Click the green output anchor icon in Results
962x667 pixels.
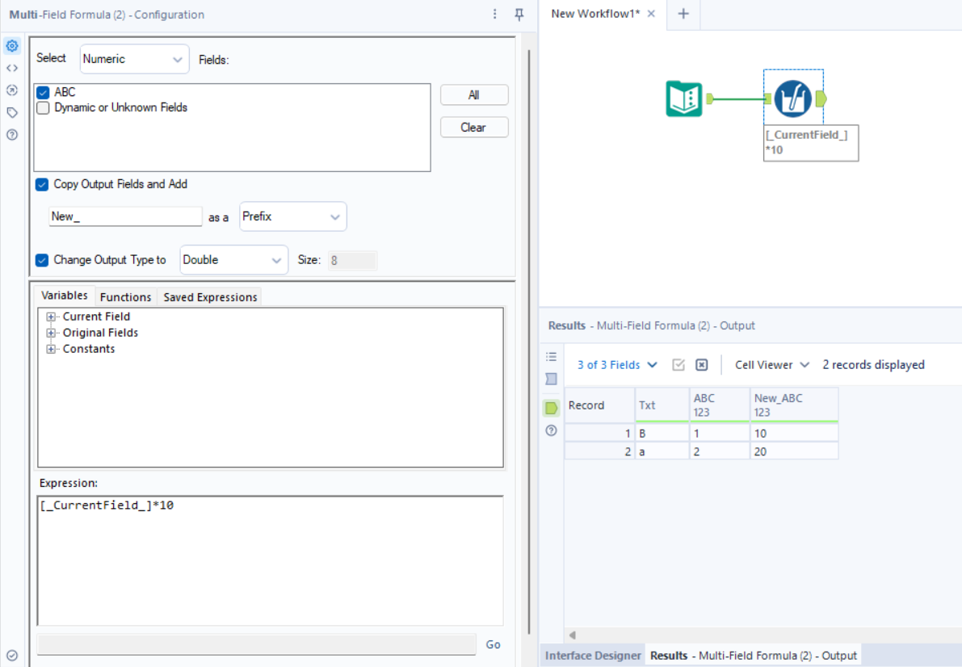point(551,408)
